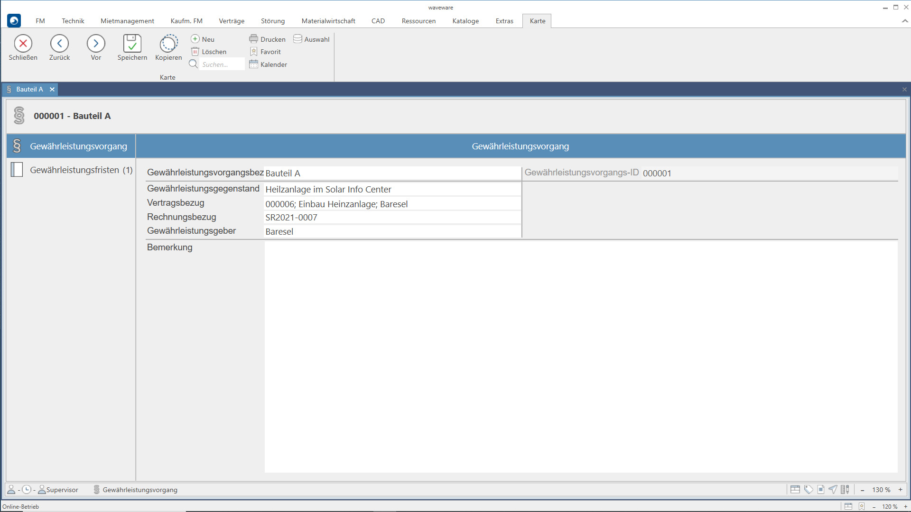Image resolution: width=911 pixels, height=512 pixels.
Task: Go forward with the Vor arrow
Action: click(x=96, y=44)
